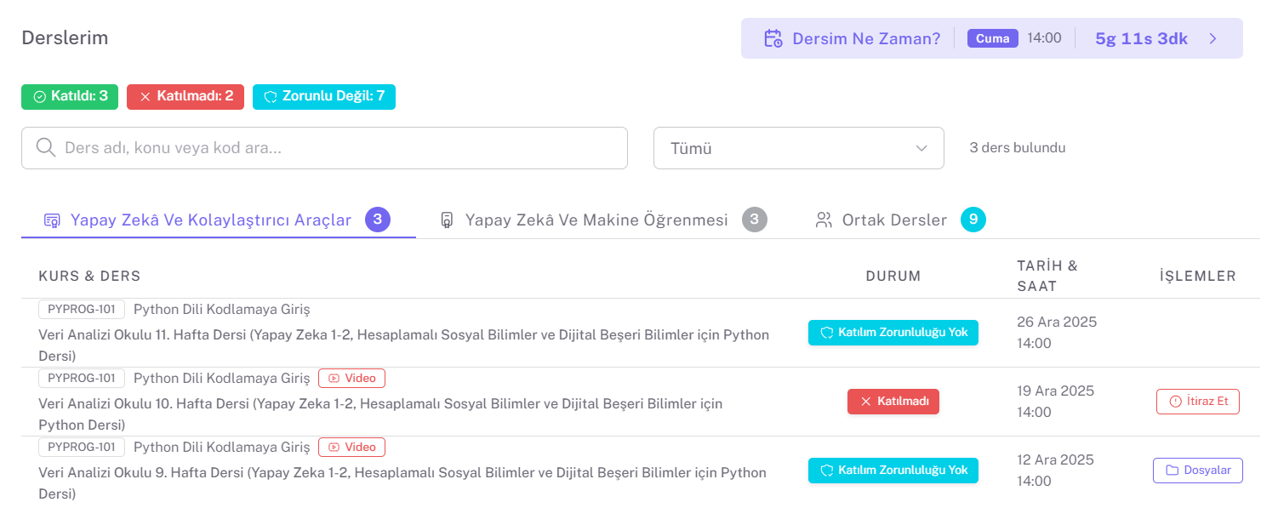Expand the countdown arrow next to 5g 11s 3dk
Viewport: 1278px width, 525px height.
[1213, 37]
